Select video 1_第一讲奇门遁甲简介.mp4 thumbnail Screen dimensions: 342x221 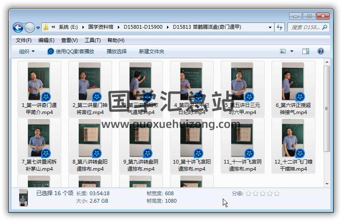click(x=39, y=81)
